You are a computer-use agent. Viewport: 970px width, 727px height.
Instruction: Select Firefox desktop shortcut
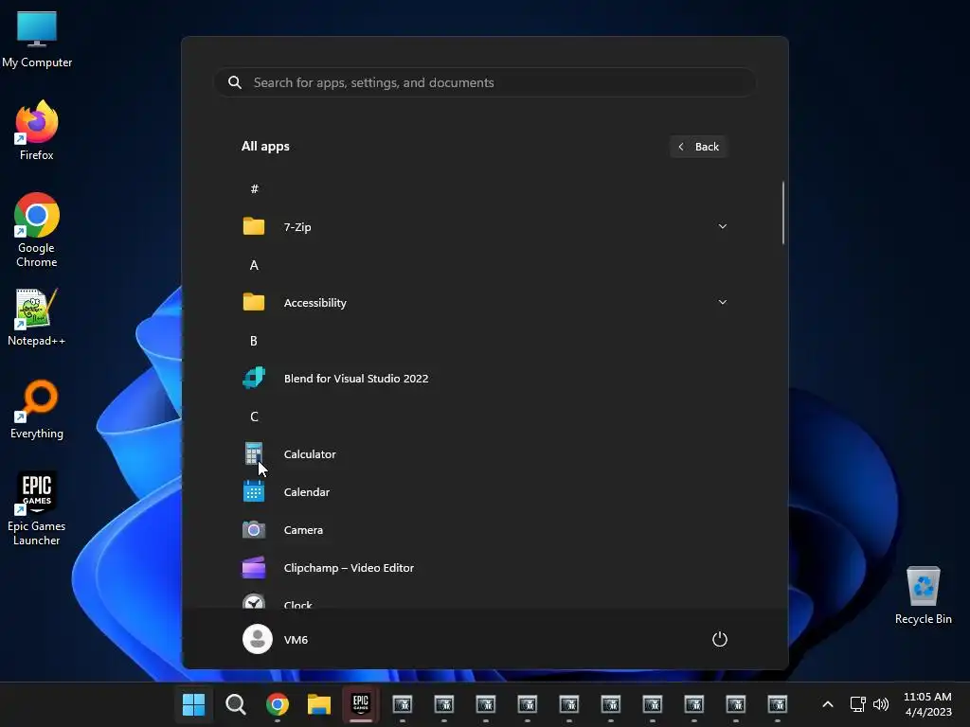pyautogui.click(x=37, y=131)
